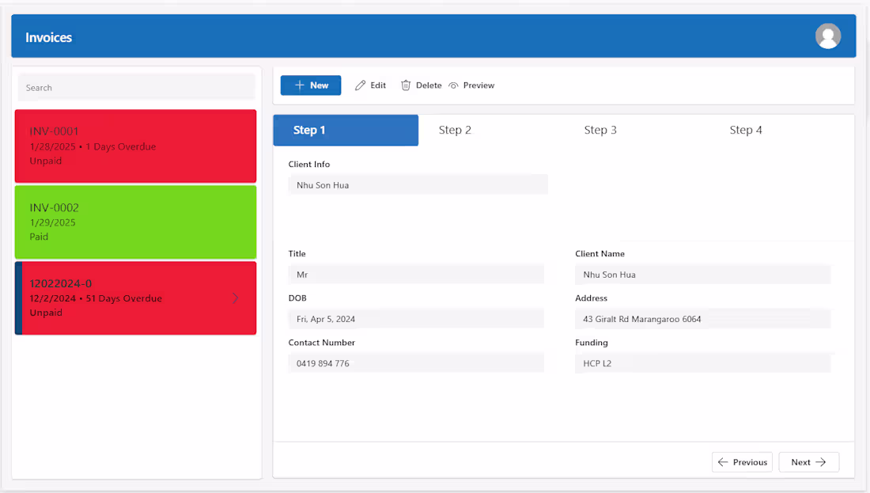Click the user profile avatar icon
870x493 pixels.
coord(828,36)
